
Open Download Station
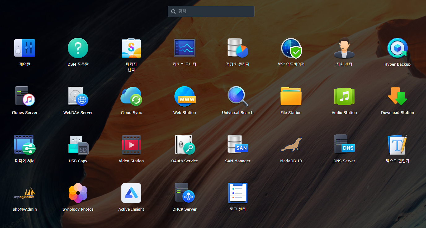[x=398, y=96]
